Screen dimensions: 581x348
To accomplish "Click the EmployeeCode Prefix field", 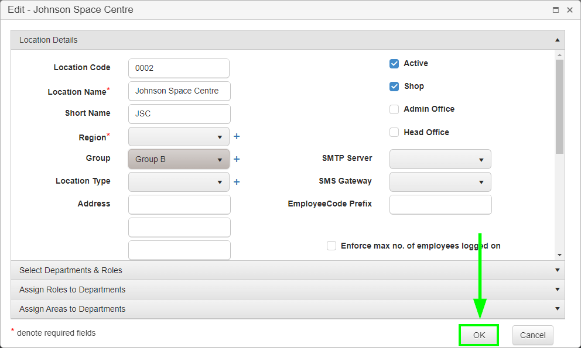I will 440,205.
